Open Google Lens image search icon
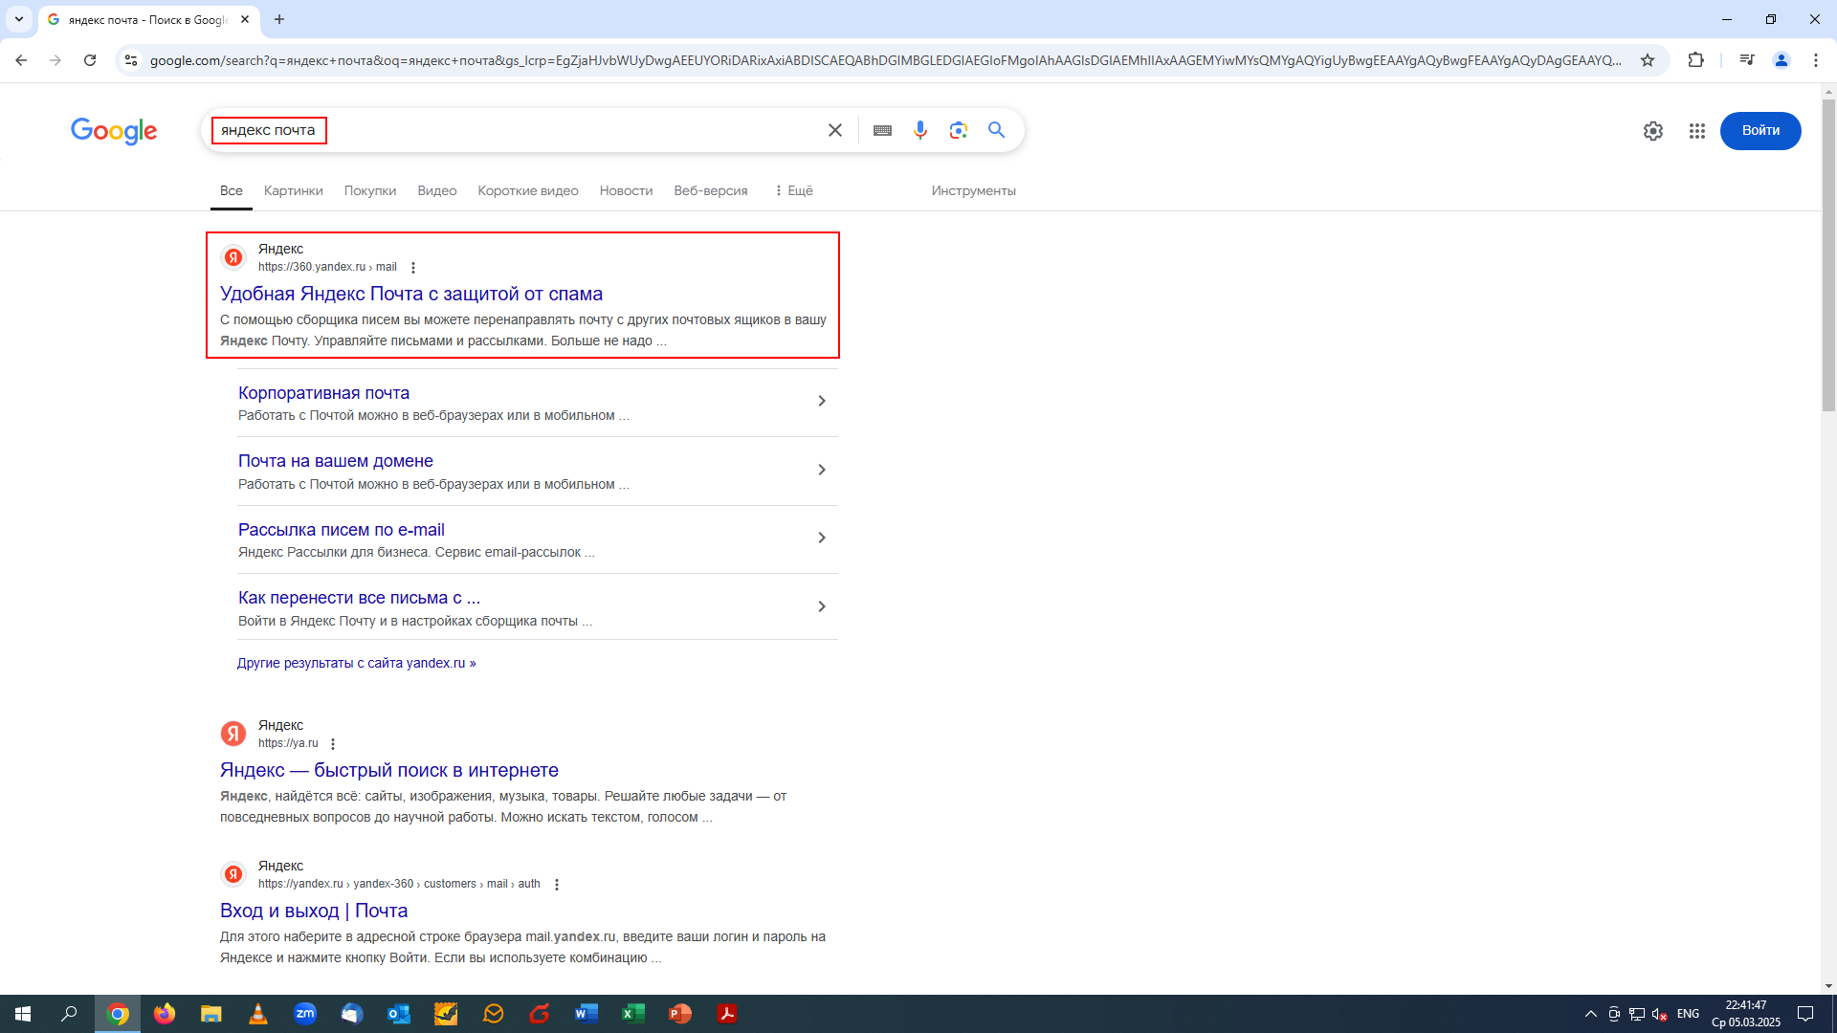This screenshot has width=1837, height=1033. [959, 130]
